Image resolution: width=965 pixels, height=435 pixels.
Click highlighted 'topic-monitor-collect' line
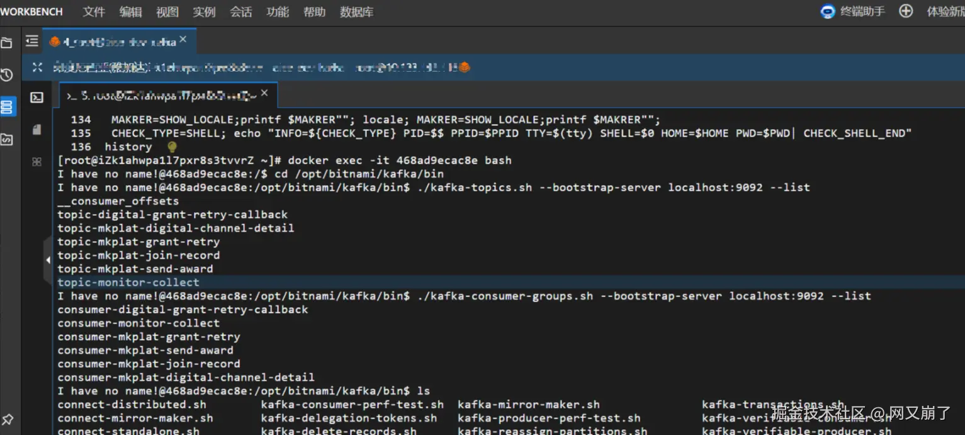tap(128, 282)
